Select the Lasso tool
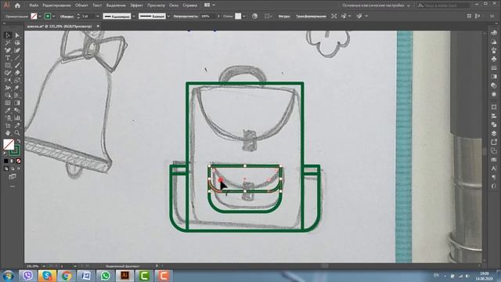This screenshot has width=501, height=282. [x=17, y=42]
